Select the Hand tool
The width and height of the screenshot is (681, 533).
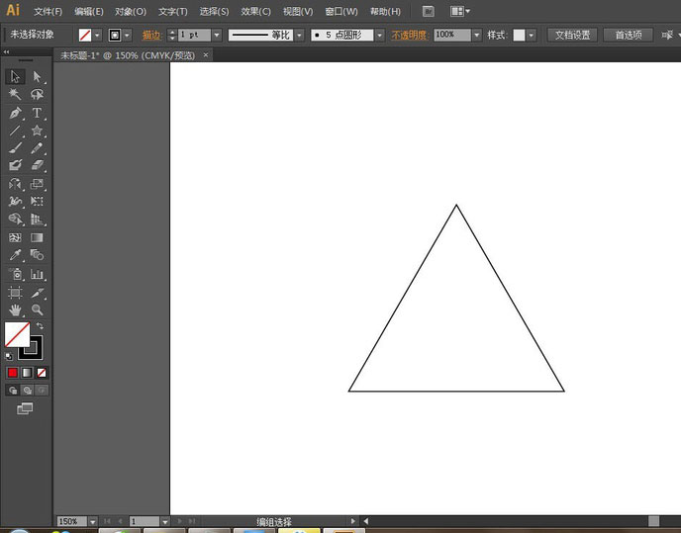(x=16, y=310)
